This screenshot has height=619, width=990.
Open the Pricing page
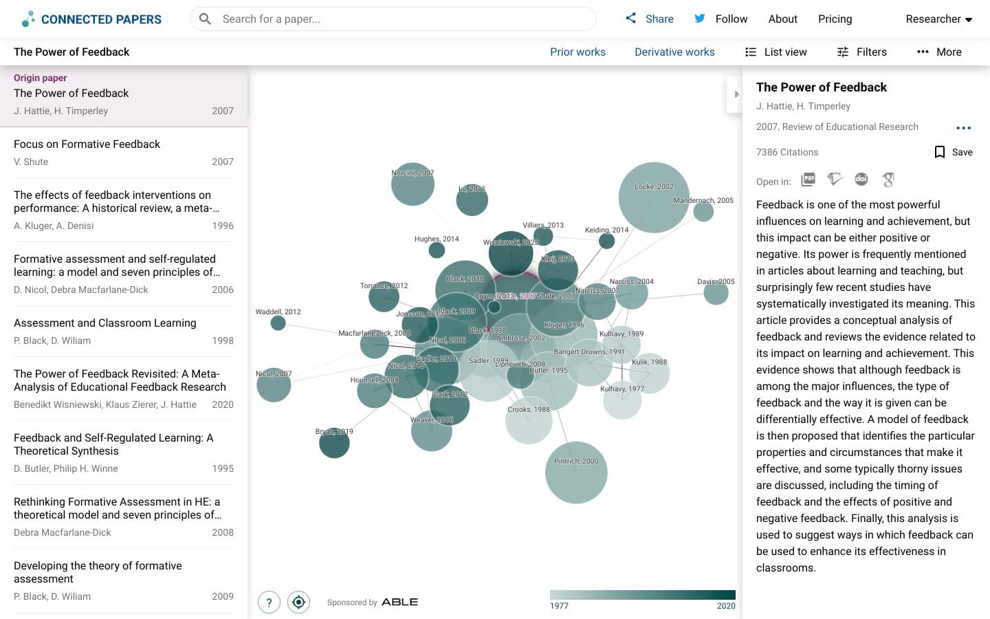pos(835,19)
